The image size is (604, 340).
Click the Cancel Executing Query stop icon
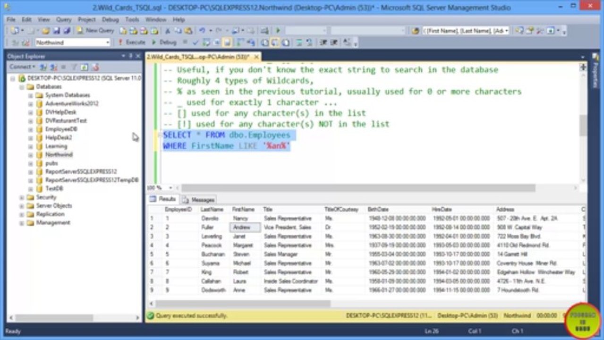185,42
